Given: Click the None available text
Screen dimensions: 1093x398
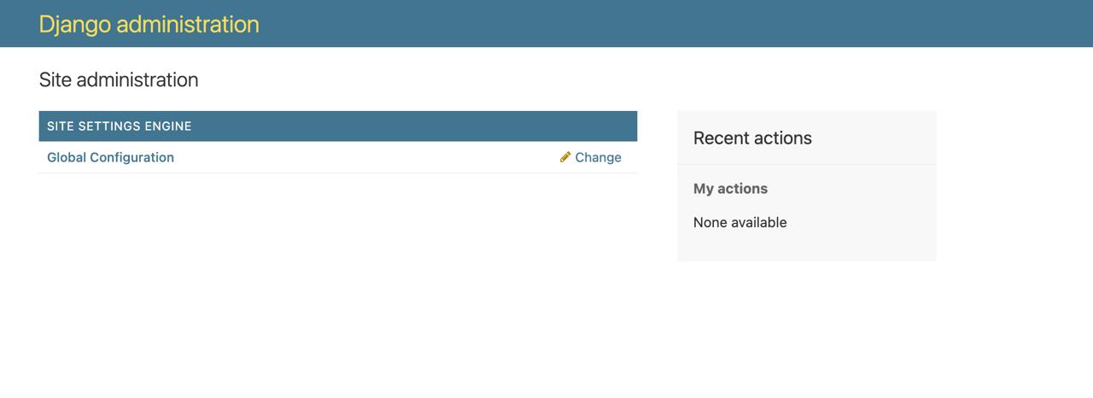Looking at the screenshot, I should click(x=739, y=222).
